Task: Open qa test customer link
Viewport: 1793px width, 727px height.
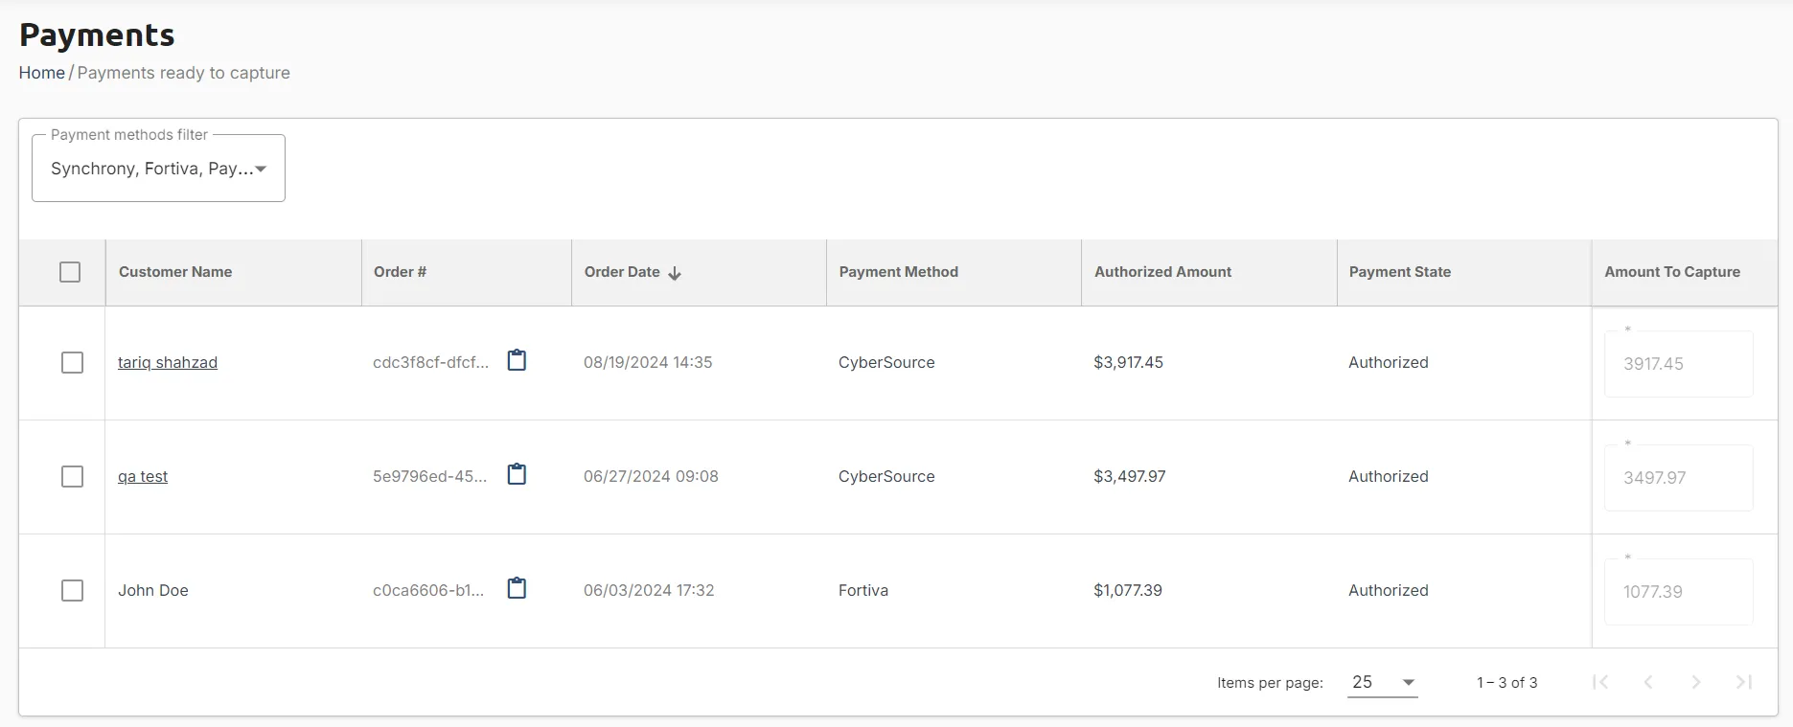Action: pyautogui.click(x=143, y=476)
